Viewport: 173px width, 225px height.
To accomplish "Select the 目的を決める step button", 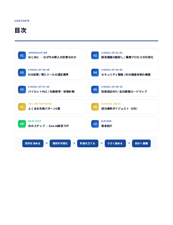I will [33, 143].
